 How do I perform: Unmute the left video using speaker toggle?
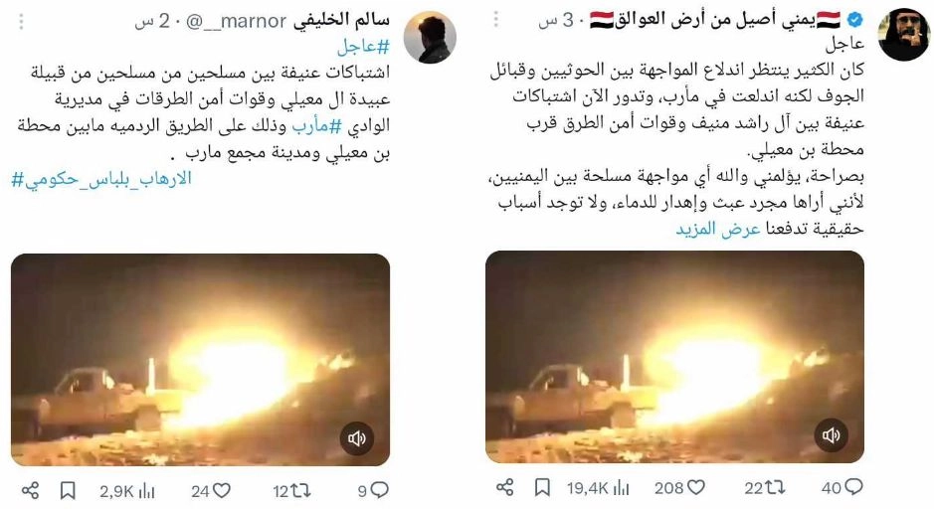click(357, 438)
